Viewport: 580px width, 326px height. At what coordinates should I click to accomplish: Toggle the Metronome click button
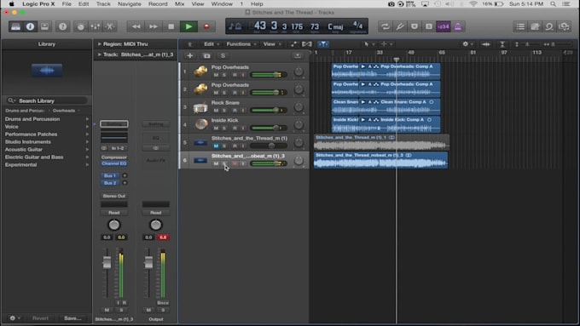tap(458, 26)
